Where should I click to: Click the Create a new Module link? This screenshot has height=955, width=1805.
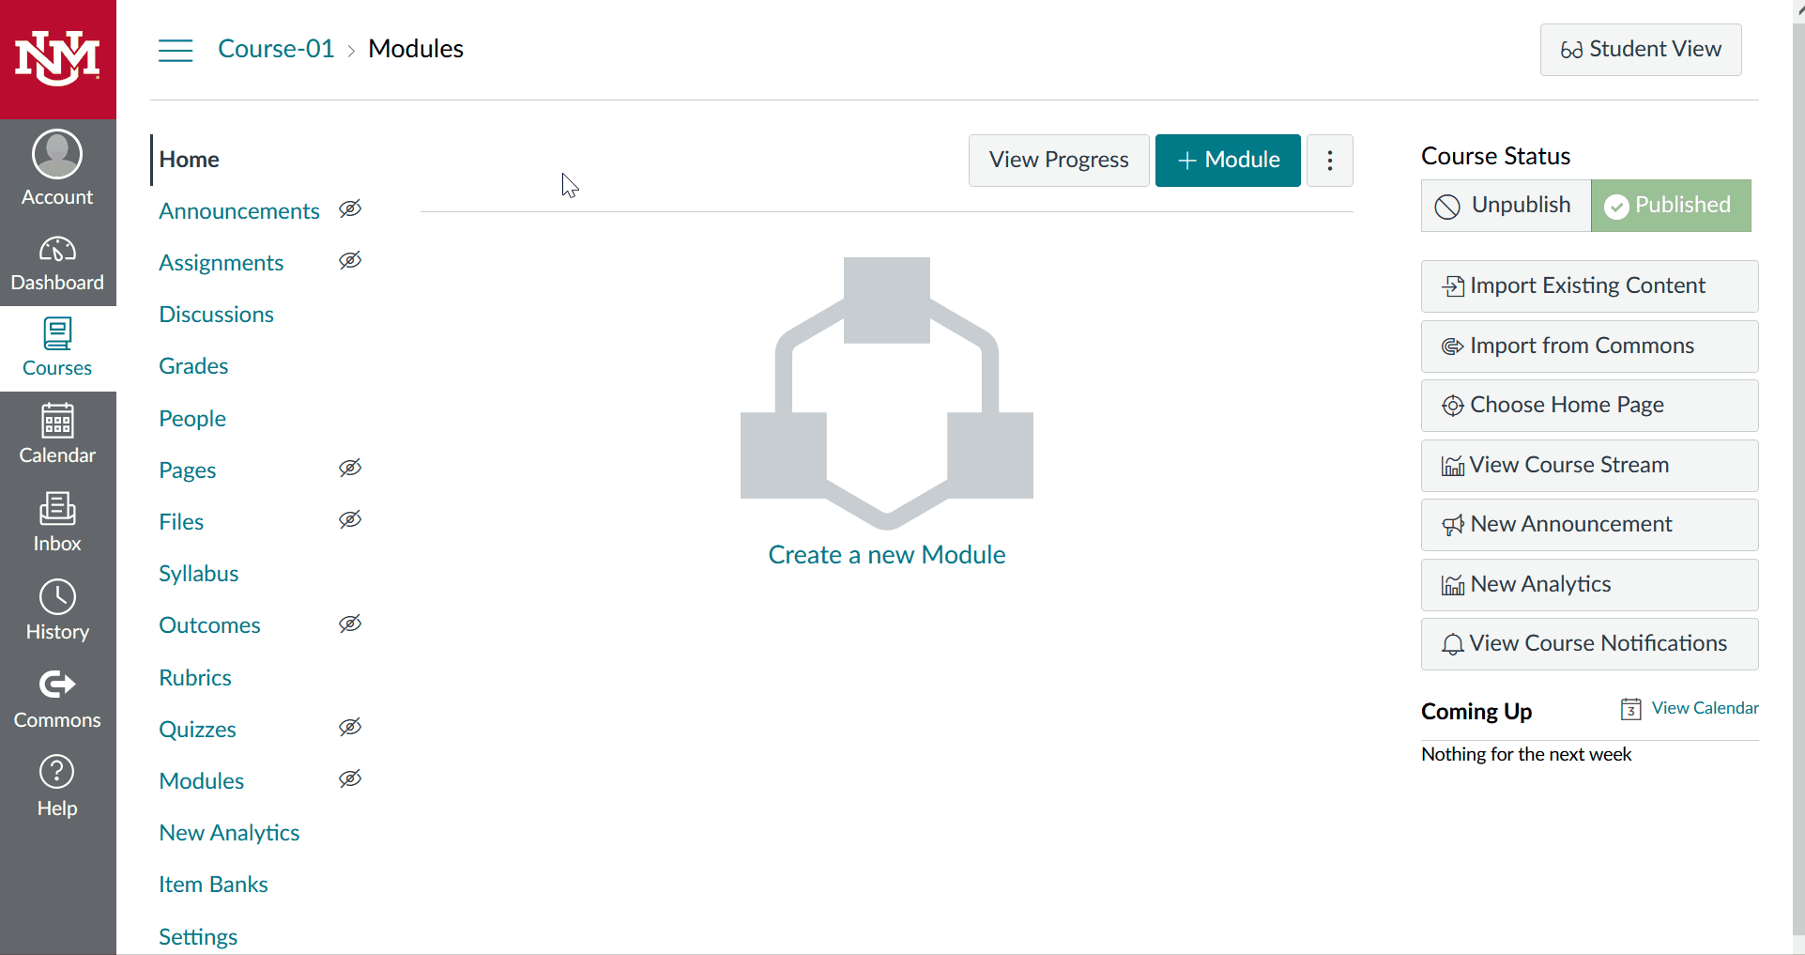(x=887, y=555)
